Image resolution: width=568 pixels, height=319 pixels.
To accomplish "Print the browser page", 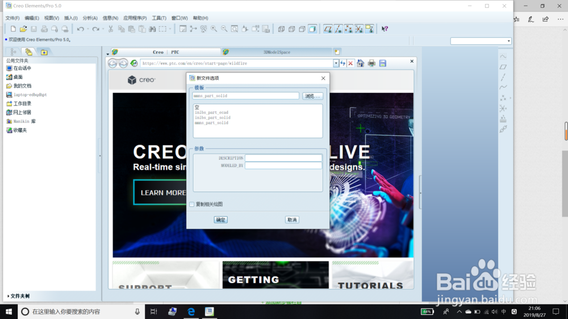I will click(371, 63).
